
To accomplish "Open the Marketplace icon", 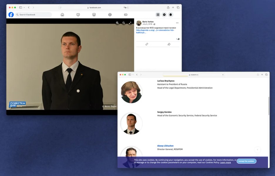I will 94,15.
